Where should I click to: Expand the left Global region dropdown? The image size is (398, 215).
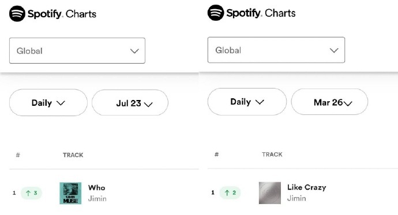click(x=77, y=51)
